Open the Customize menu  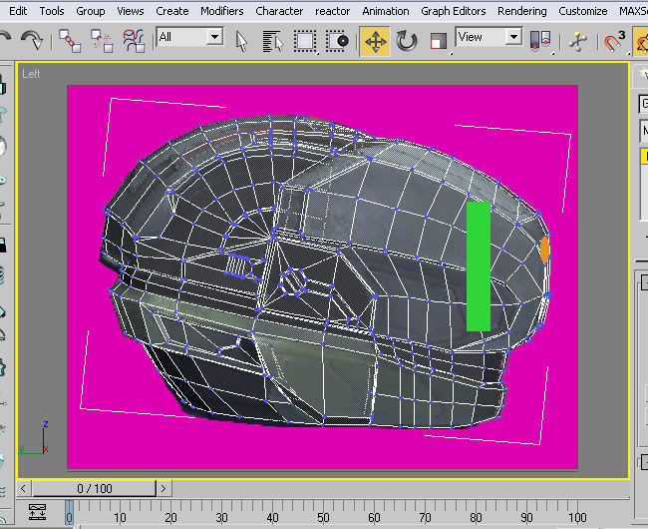(583, 11)
